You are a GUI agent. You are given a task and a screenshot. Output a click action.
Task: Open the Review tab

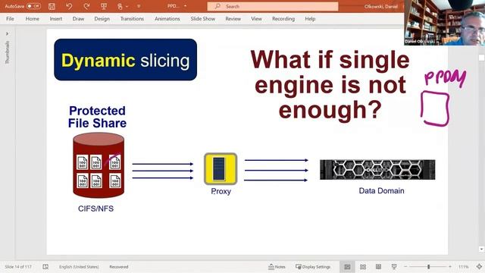pyautogui.click(x=233, y=18)
